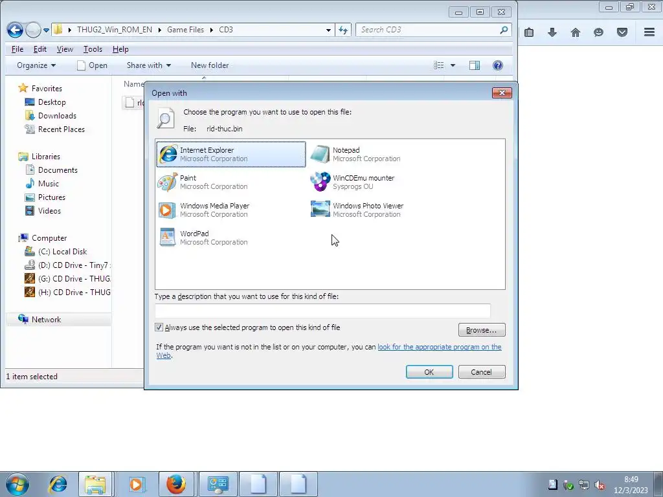Focus the file type description field

click(x=322, y=311)
